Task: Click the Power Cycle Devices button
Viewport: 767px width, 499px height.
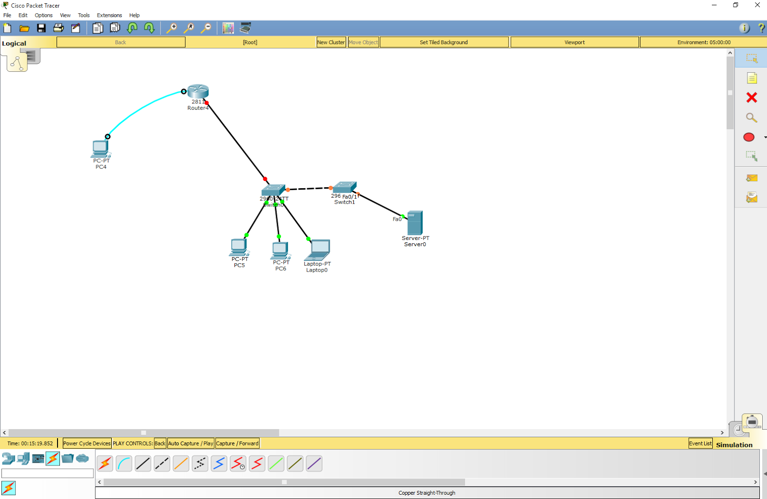Action: [x=86, y=443]
